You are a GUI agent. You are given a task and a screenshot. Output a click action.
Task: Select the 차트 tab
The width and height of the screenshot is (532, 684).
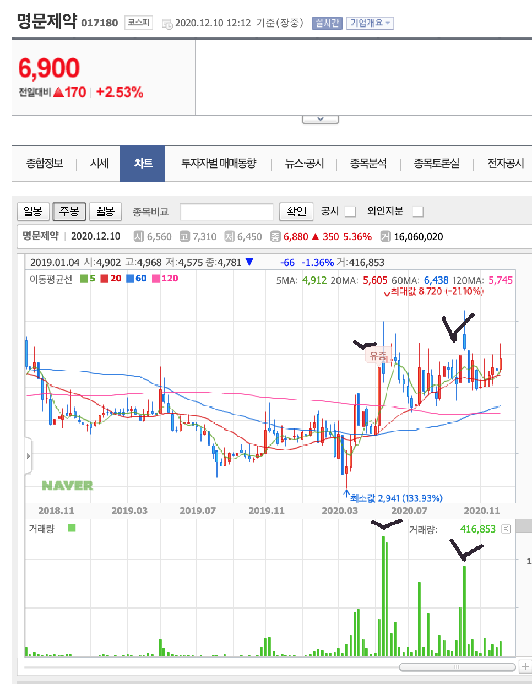(143, 164)
